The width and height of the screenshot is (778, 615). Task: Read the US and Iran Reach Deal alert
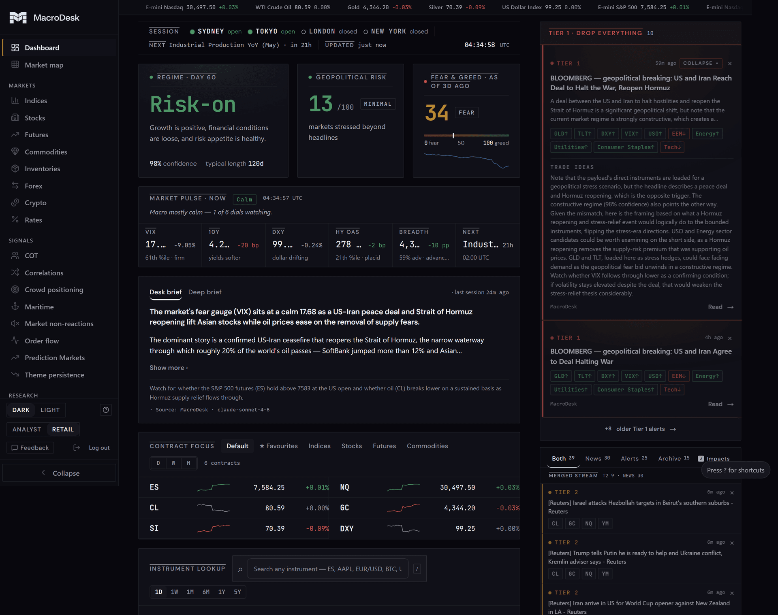click(720, 307)
